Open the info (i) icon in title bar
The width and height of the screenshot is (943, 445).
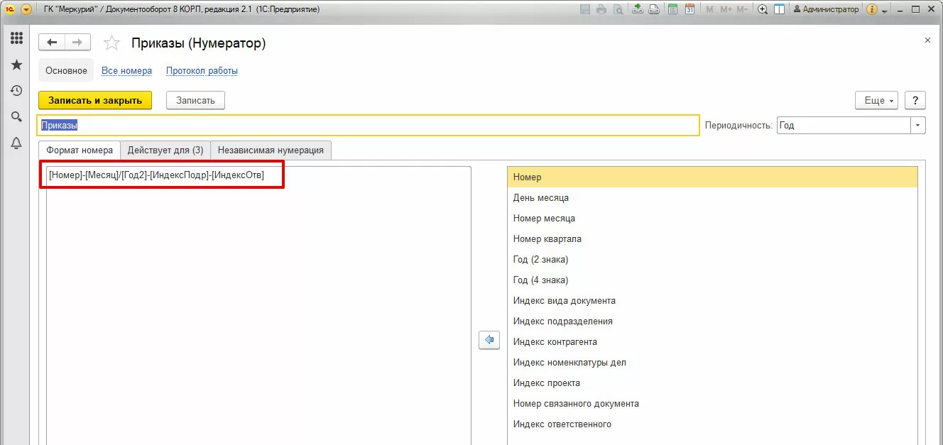[872, 10]
